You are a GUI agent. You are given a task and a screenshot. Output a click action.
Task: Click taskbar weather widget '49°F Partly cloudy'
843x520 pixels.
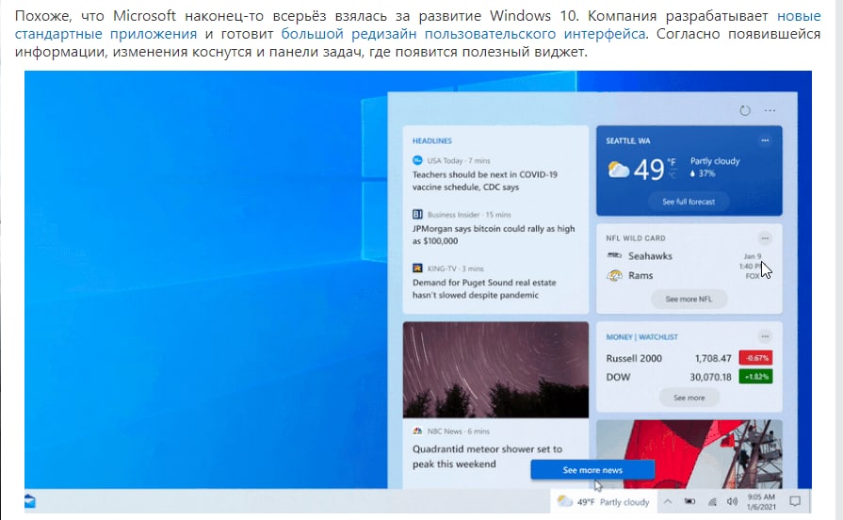click(x=603, y=502)
